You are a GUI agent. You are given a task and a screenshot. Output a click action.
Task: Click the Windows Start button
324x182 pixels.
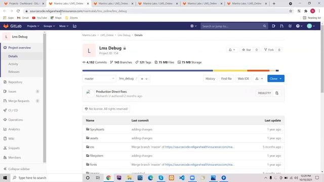coord(5,178)
